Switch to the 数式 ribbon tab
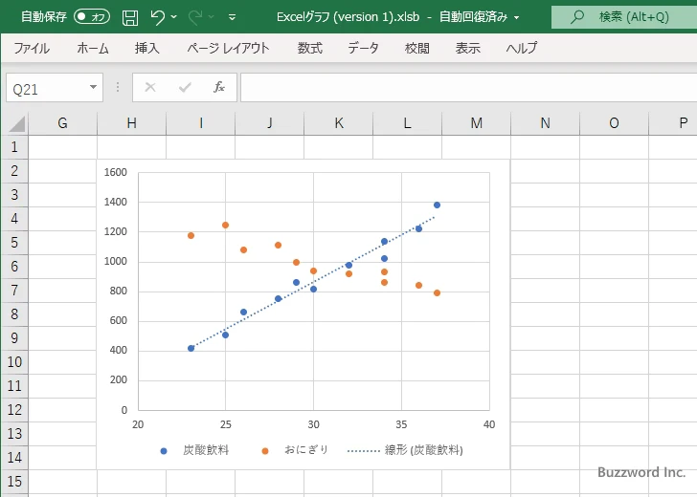697x497 pixels. (x=310, y=48)
